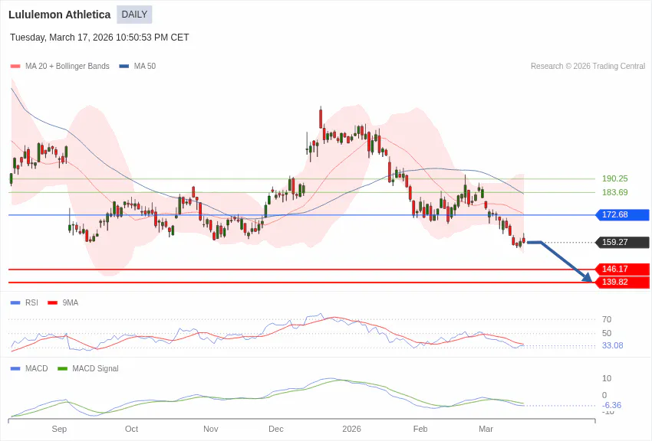Click the RSI legend label
Image resolution: width=652 pixels, height=441 pixels.
pos(31,303)
